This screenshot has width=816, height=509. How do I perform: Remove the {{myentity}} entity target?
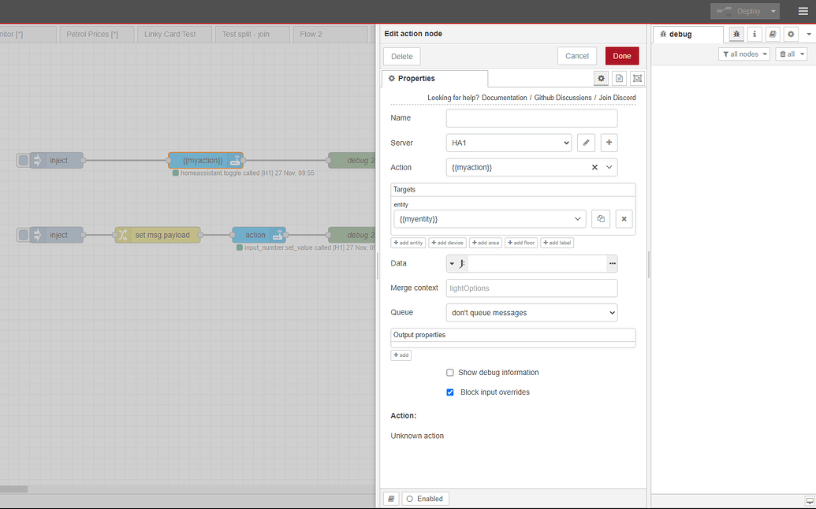tap(624, 219)
